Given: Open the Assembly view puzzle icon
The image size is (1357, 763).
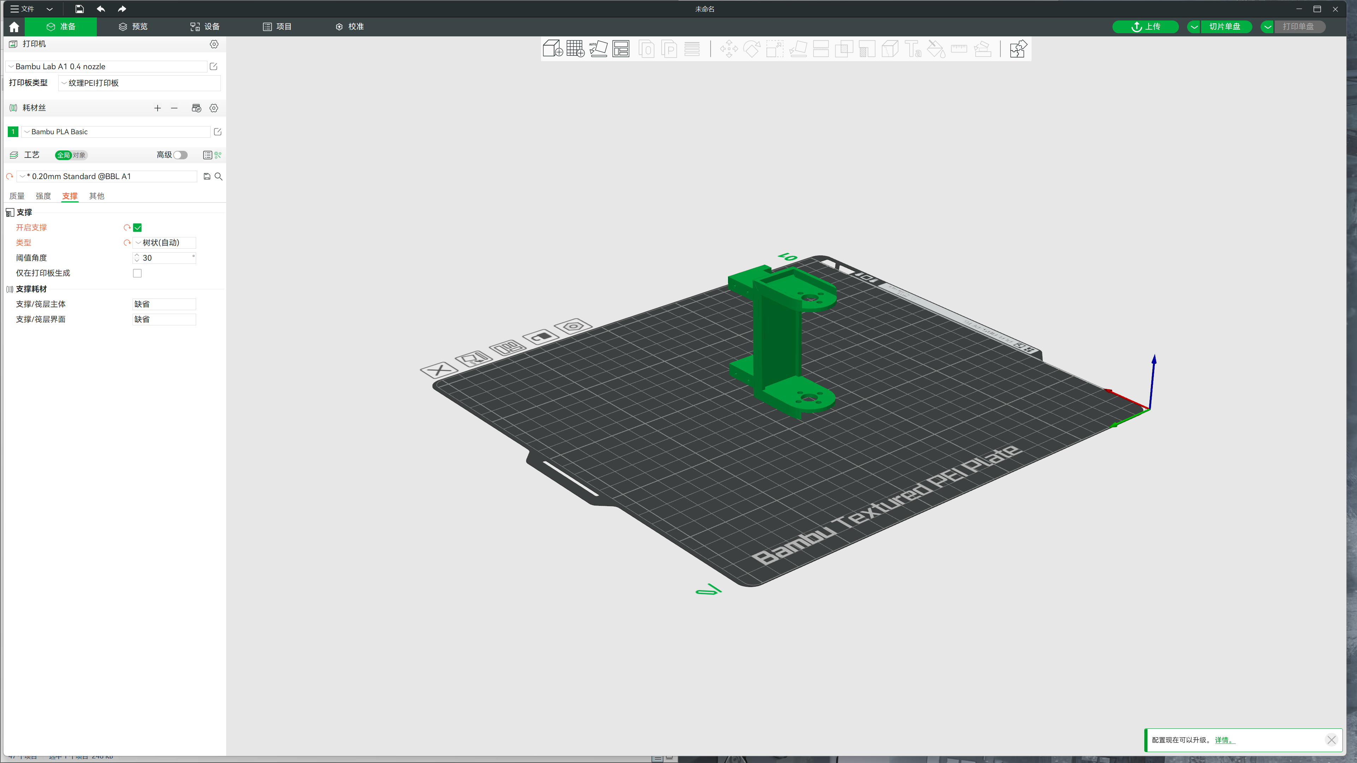Looking at the screenshot, I should coord(1018,48).
